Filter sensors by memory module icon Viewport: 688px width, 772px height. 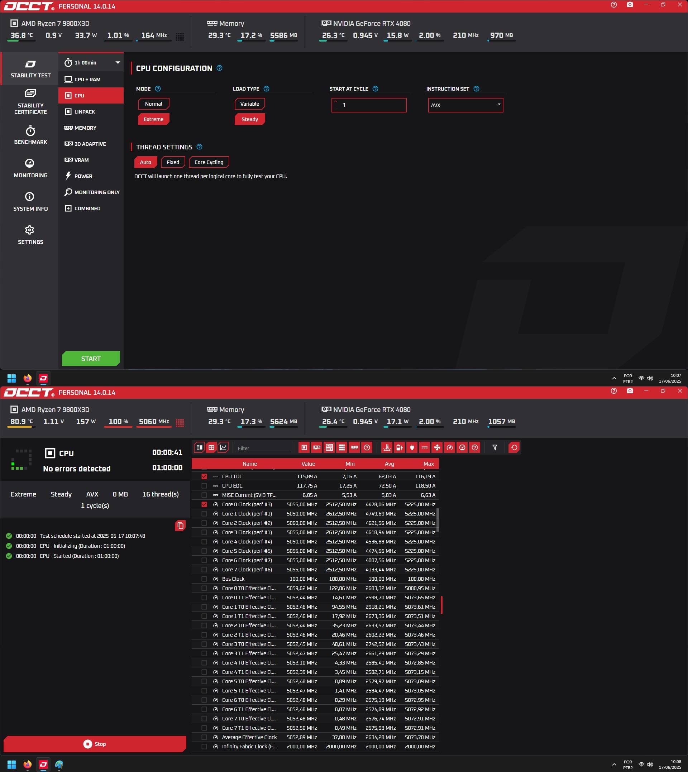tap(354, 447)
